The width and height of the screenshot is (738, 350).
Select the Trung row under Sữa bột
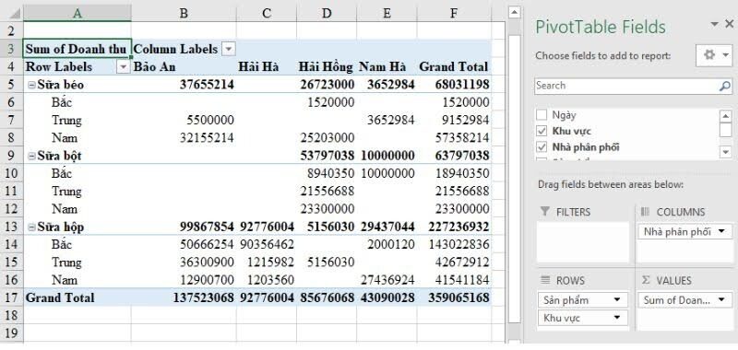pos(77,192)
